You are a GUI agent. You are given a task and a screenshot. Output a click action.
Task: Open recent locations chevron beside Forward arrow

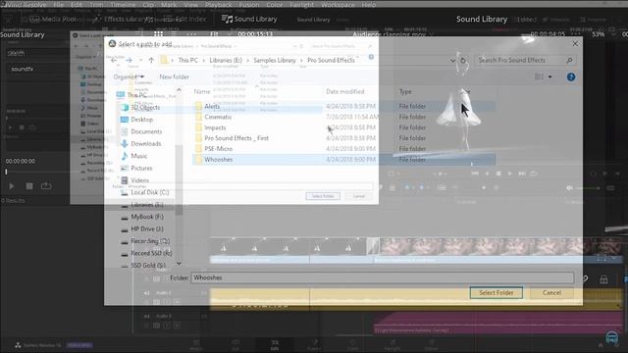coord(140,60)
